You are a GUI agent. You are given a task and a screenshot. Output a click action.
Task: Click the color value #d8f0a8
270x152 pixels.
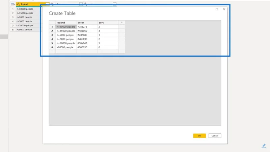click(x=87, y=35)
